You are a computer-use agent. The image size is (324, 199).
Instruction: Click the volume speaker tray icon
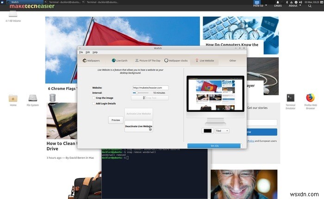[x=300, y=2]
